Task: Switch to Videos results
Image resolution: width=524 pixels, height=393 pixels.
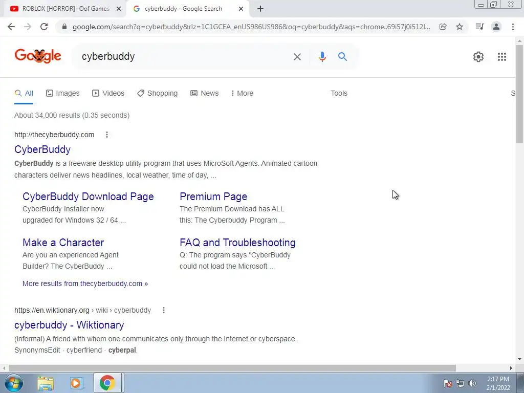Action: coord(108,94)
